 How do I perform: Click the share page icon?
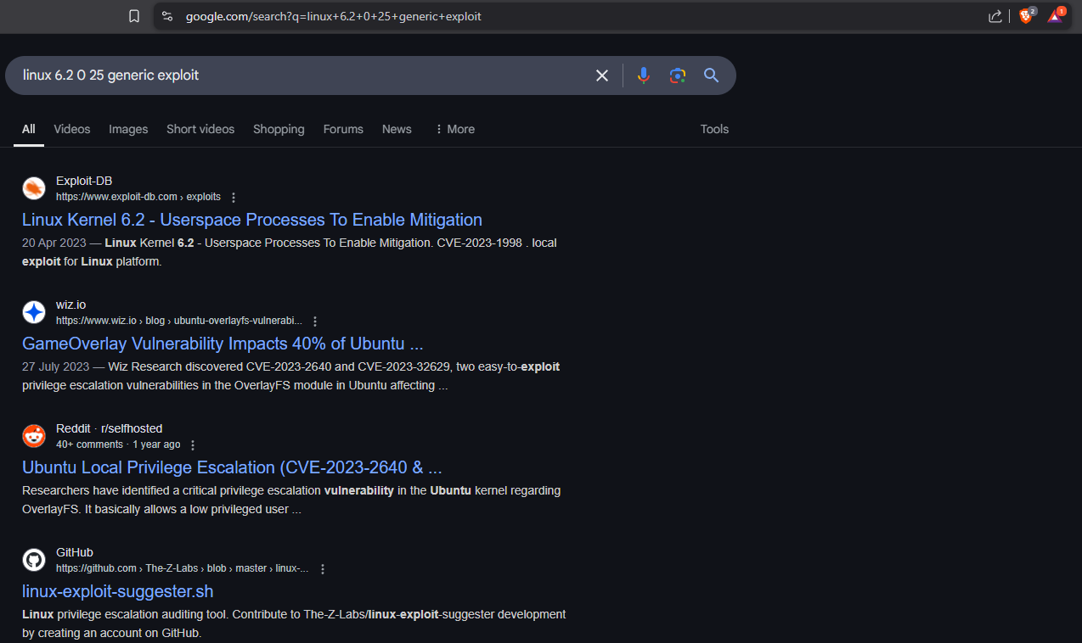[x=995, y=16]
